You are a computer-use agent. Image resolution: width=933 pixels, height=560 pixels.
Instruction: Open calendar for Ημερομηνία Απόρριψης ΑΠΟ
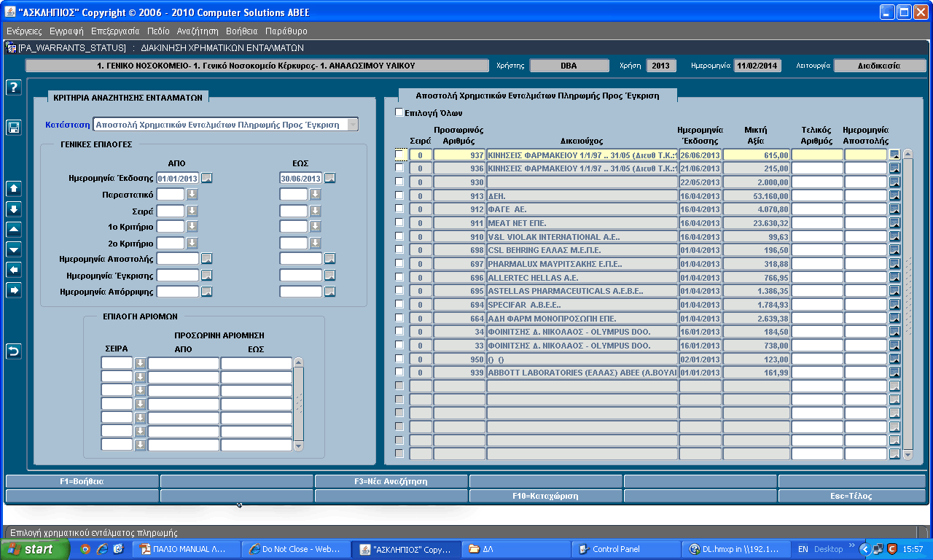point(207,292)
